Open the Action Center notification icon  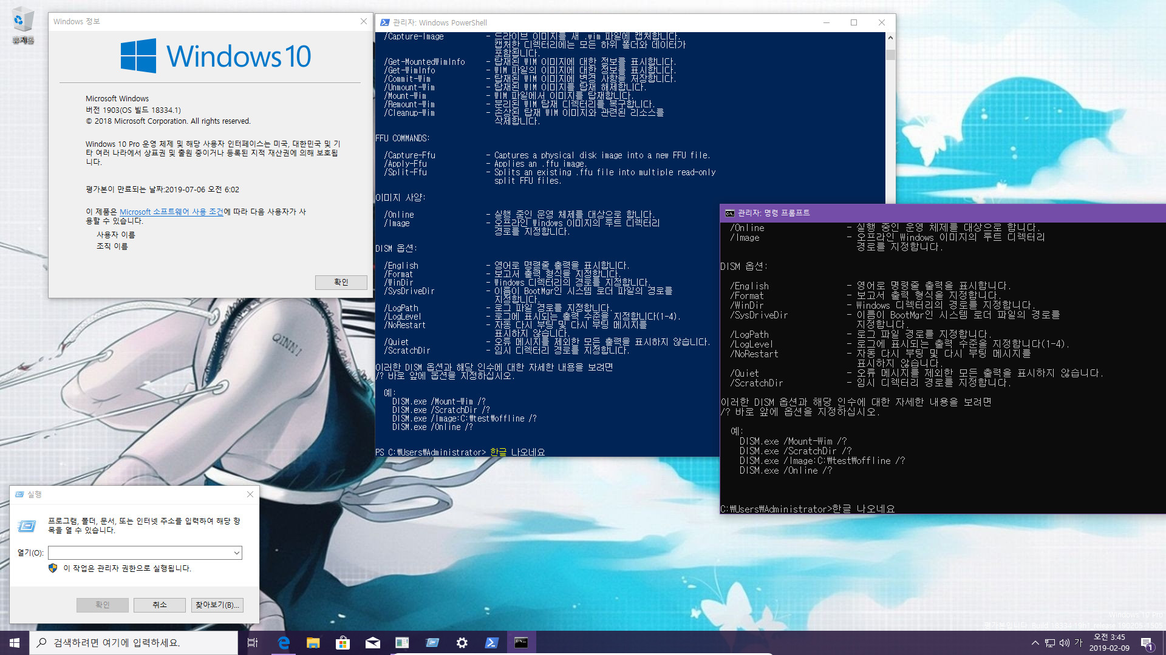click(x=1147, y=643)
